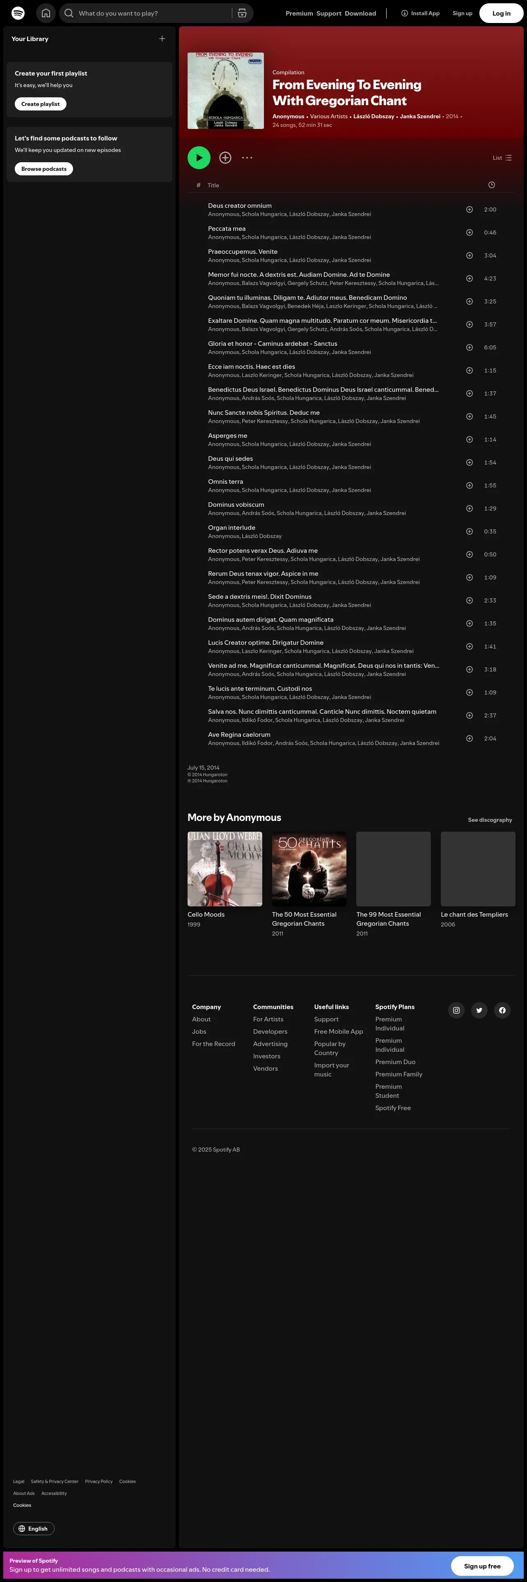Viewport: 527px width, 1582px height.
Task: Open Anonymous artist link in album header
Action: (x=289, y=116)
